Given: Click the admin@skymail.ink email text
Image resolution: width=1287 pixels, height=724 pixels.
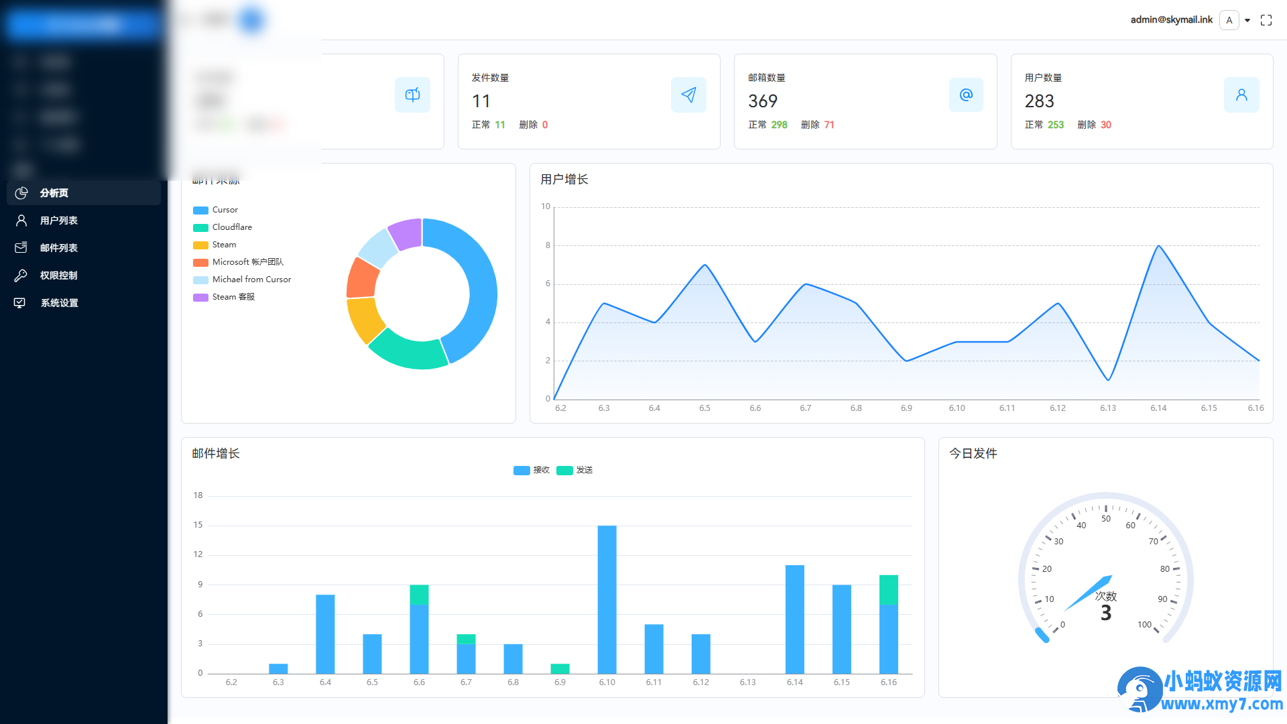Looking at the screenshot, I should coord(1171,19).
